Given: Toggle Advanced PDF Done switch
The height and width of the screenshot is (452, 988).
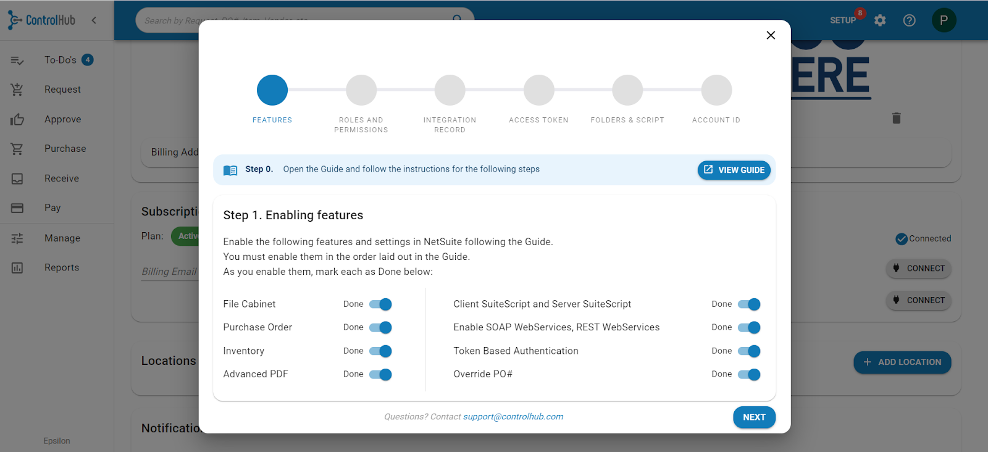Looking at the screenshot, I should pos(380,374).
